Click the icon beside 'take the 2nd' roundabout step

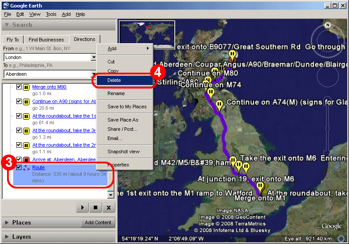coord(26,145)
